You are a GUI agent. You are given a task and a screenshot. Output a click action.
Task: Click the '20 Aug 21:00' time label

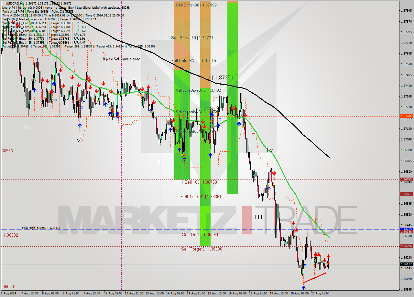click(x=320, y=293)
